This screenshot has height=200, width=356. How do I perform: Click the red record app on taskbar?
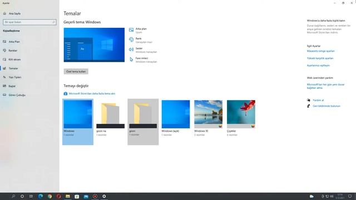(x=95, y=196)
